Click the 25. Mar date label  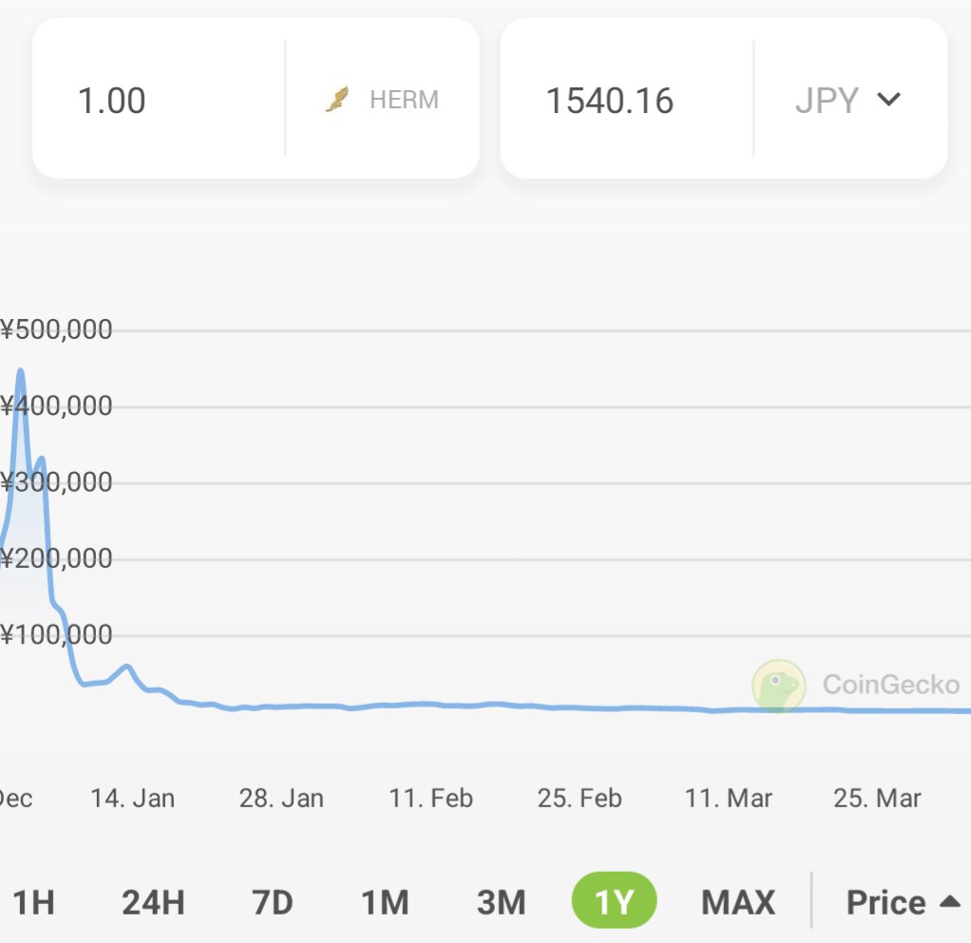(x=878, y=798)
